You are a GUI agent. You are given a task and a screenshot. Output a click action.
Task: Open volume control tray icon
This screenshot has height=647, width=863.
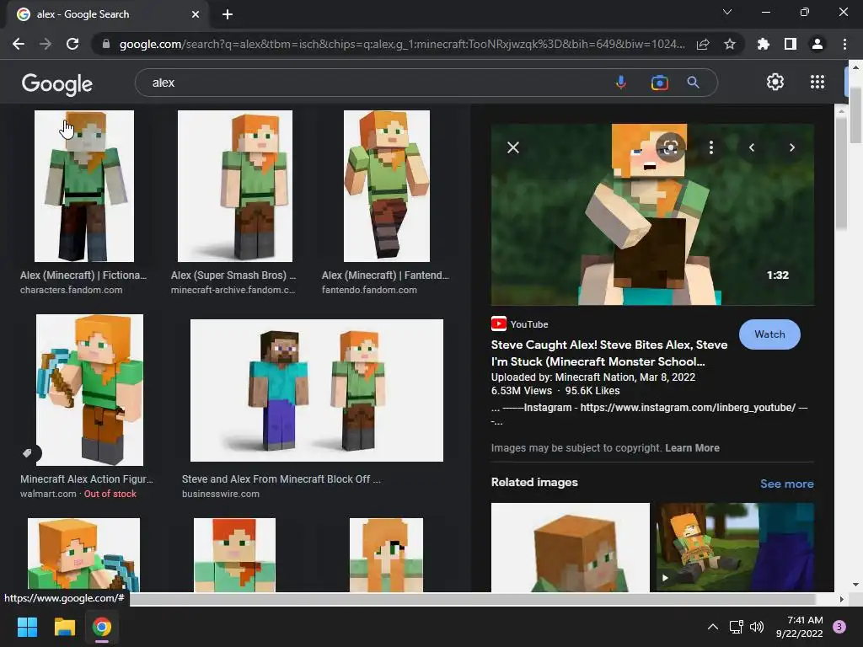[x=757, y=627]
